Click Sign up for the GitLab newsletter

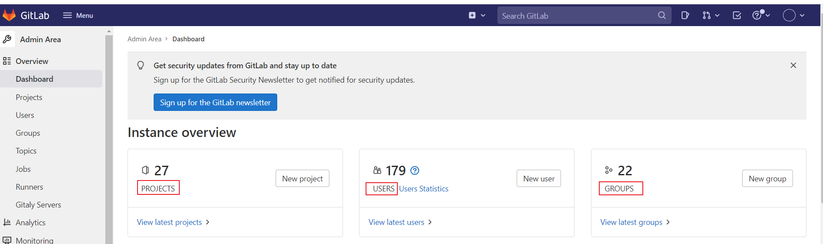coord(215,103)
